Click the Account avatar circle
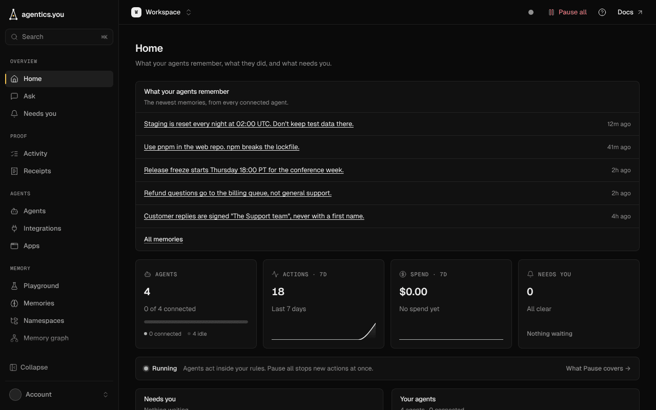The width and height of the screenshot is (656, 410). (15, 395)
